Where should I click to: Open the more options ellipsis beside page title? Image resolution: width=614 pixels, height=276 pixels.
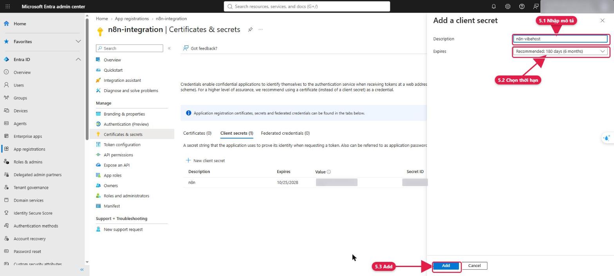coord(260,29)
